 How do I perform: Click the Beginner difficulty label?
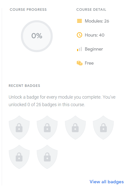[94, 49]
